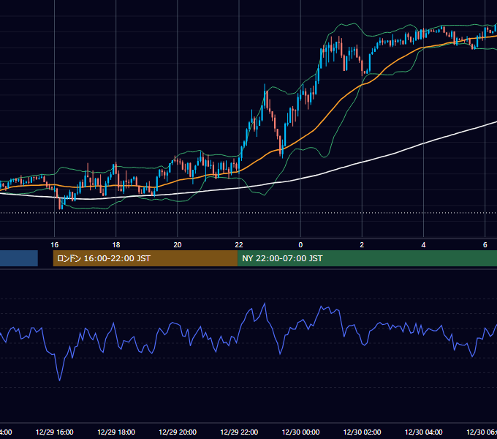Screen dimensions: 497x439
Task: Click the 12/29 22:00 date label
Action: coord(239,432)
